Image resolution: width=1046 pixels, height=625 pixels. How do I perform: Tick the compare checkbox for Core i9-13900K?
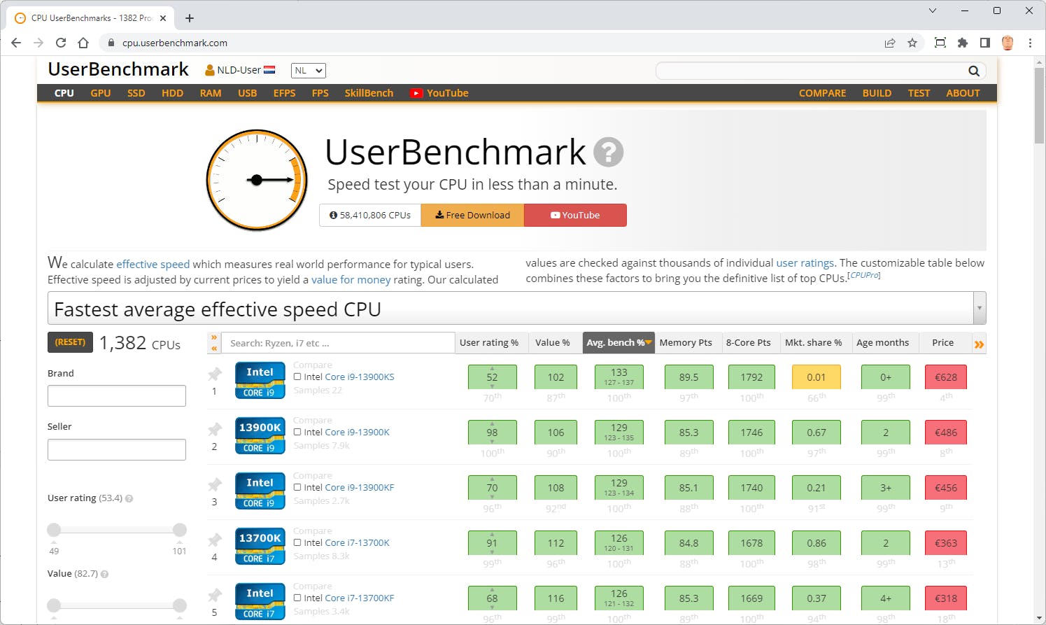(x=297, y=432)
